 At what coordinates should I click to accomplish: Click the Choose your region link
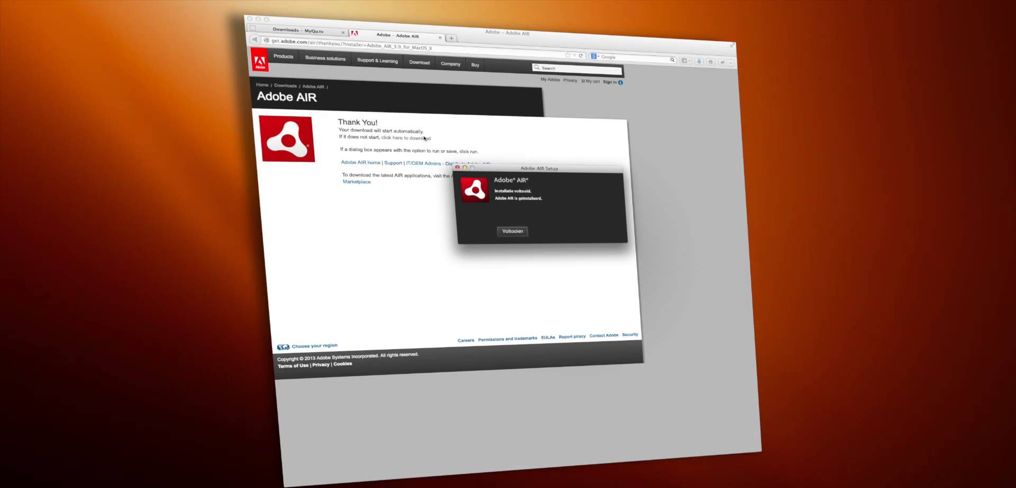click(x=314, y=346)
